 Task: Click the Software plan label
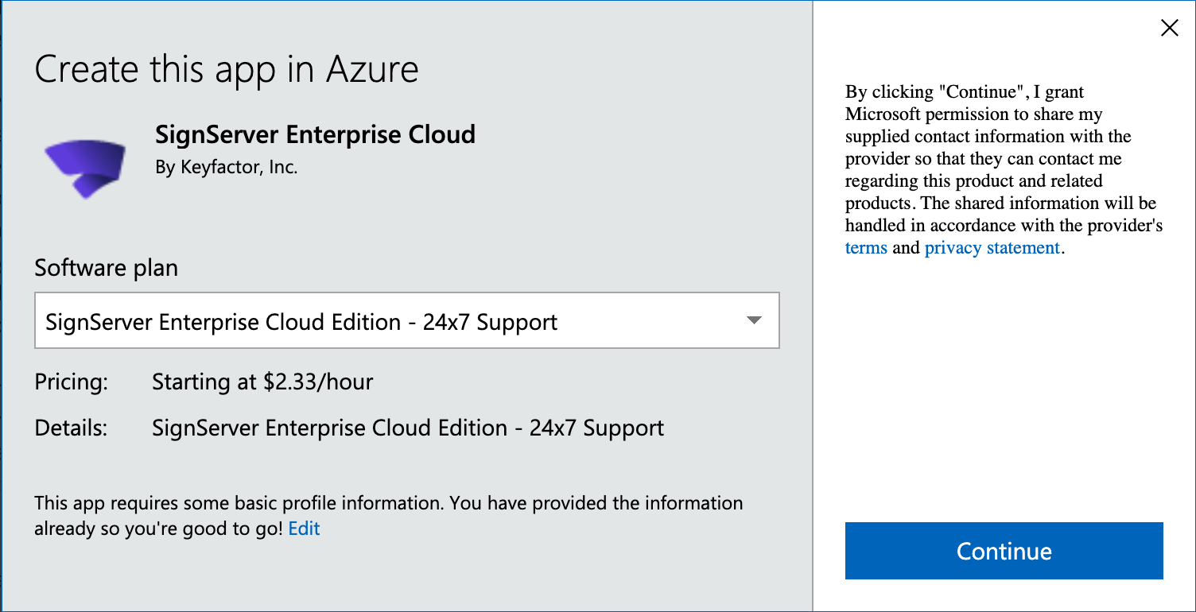tap(106, 268)
